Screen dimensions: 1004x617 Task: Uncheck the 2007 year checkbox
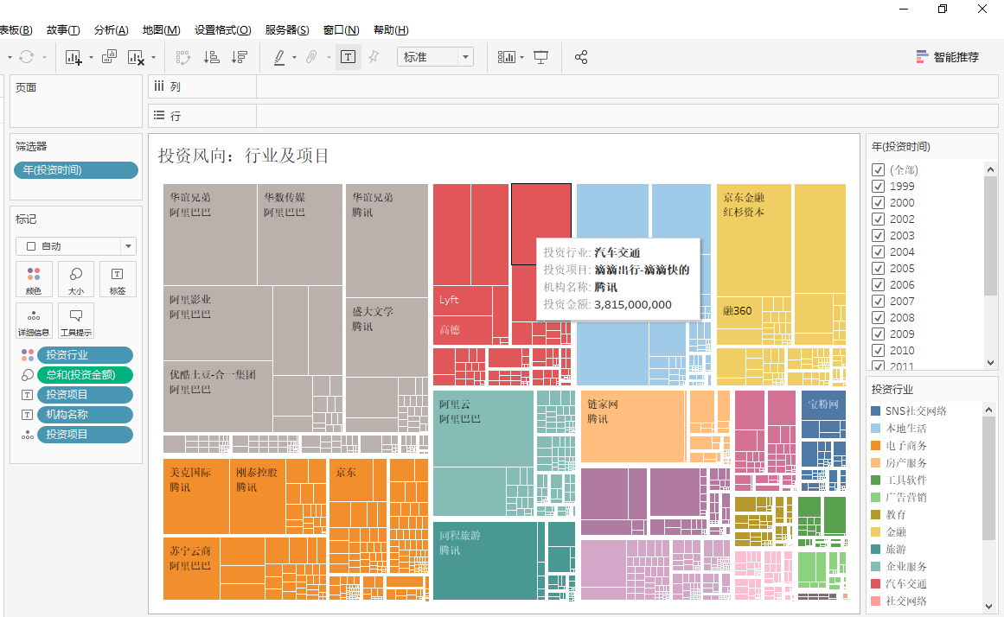click(878, 302)
